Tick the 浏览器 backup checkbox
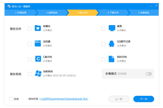The image size is (163, 108). [29, 44]
